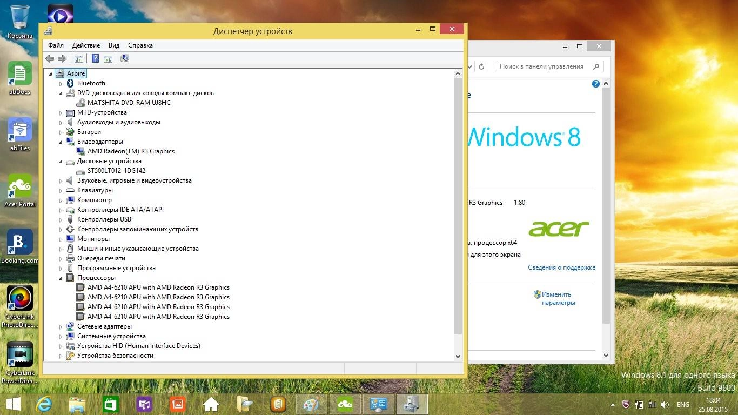738x415 pixels.
Task: Open abFiles desktop shortcut
Action: (x=19, y=135)
